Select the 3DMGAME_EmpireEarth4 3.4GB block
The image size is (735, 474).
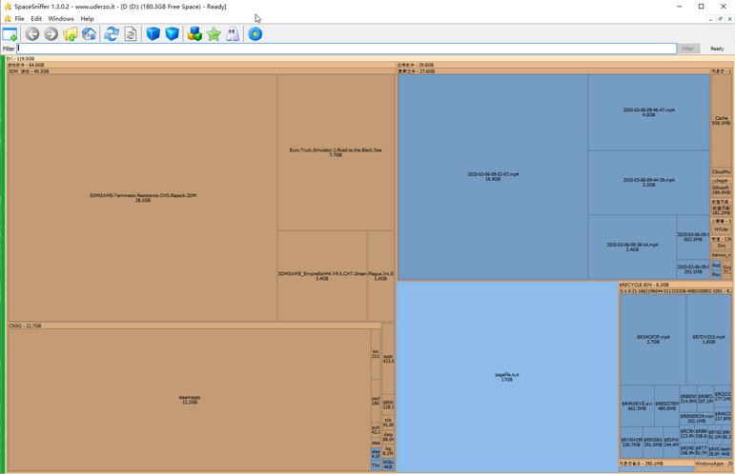point(322,276)
